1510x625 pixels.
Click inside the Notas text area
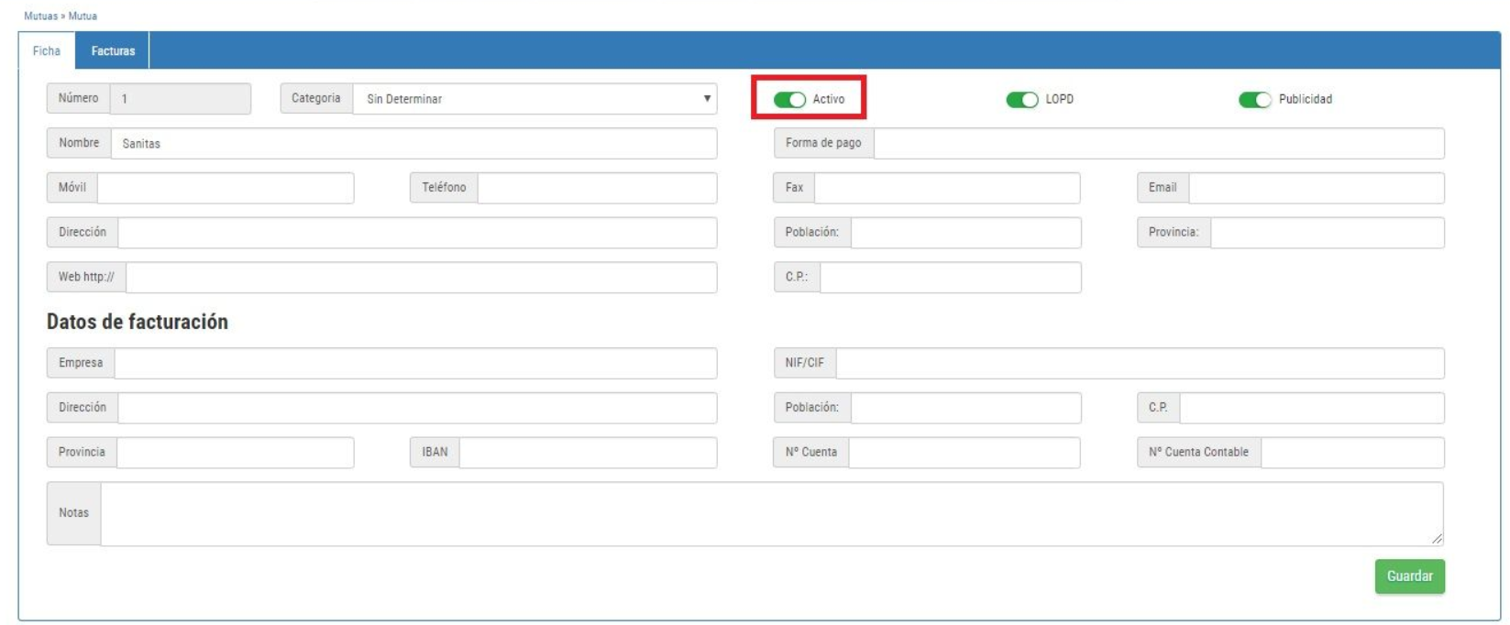pyautogui.click(x=770, y=514)
